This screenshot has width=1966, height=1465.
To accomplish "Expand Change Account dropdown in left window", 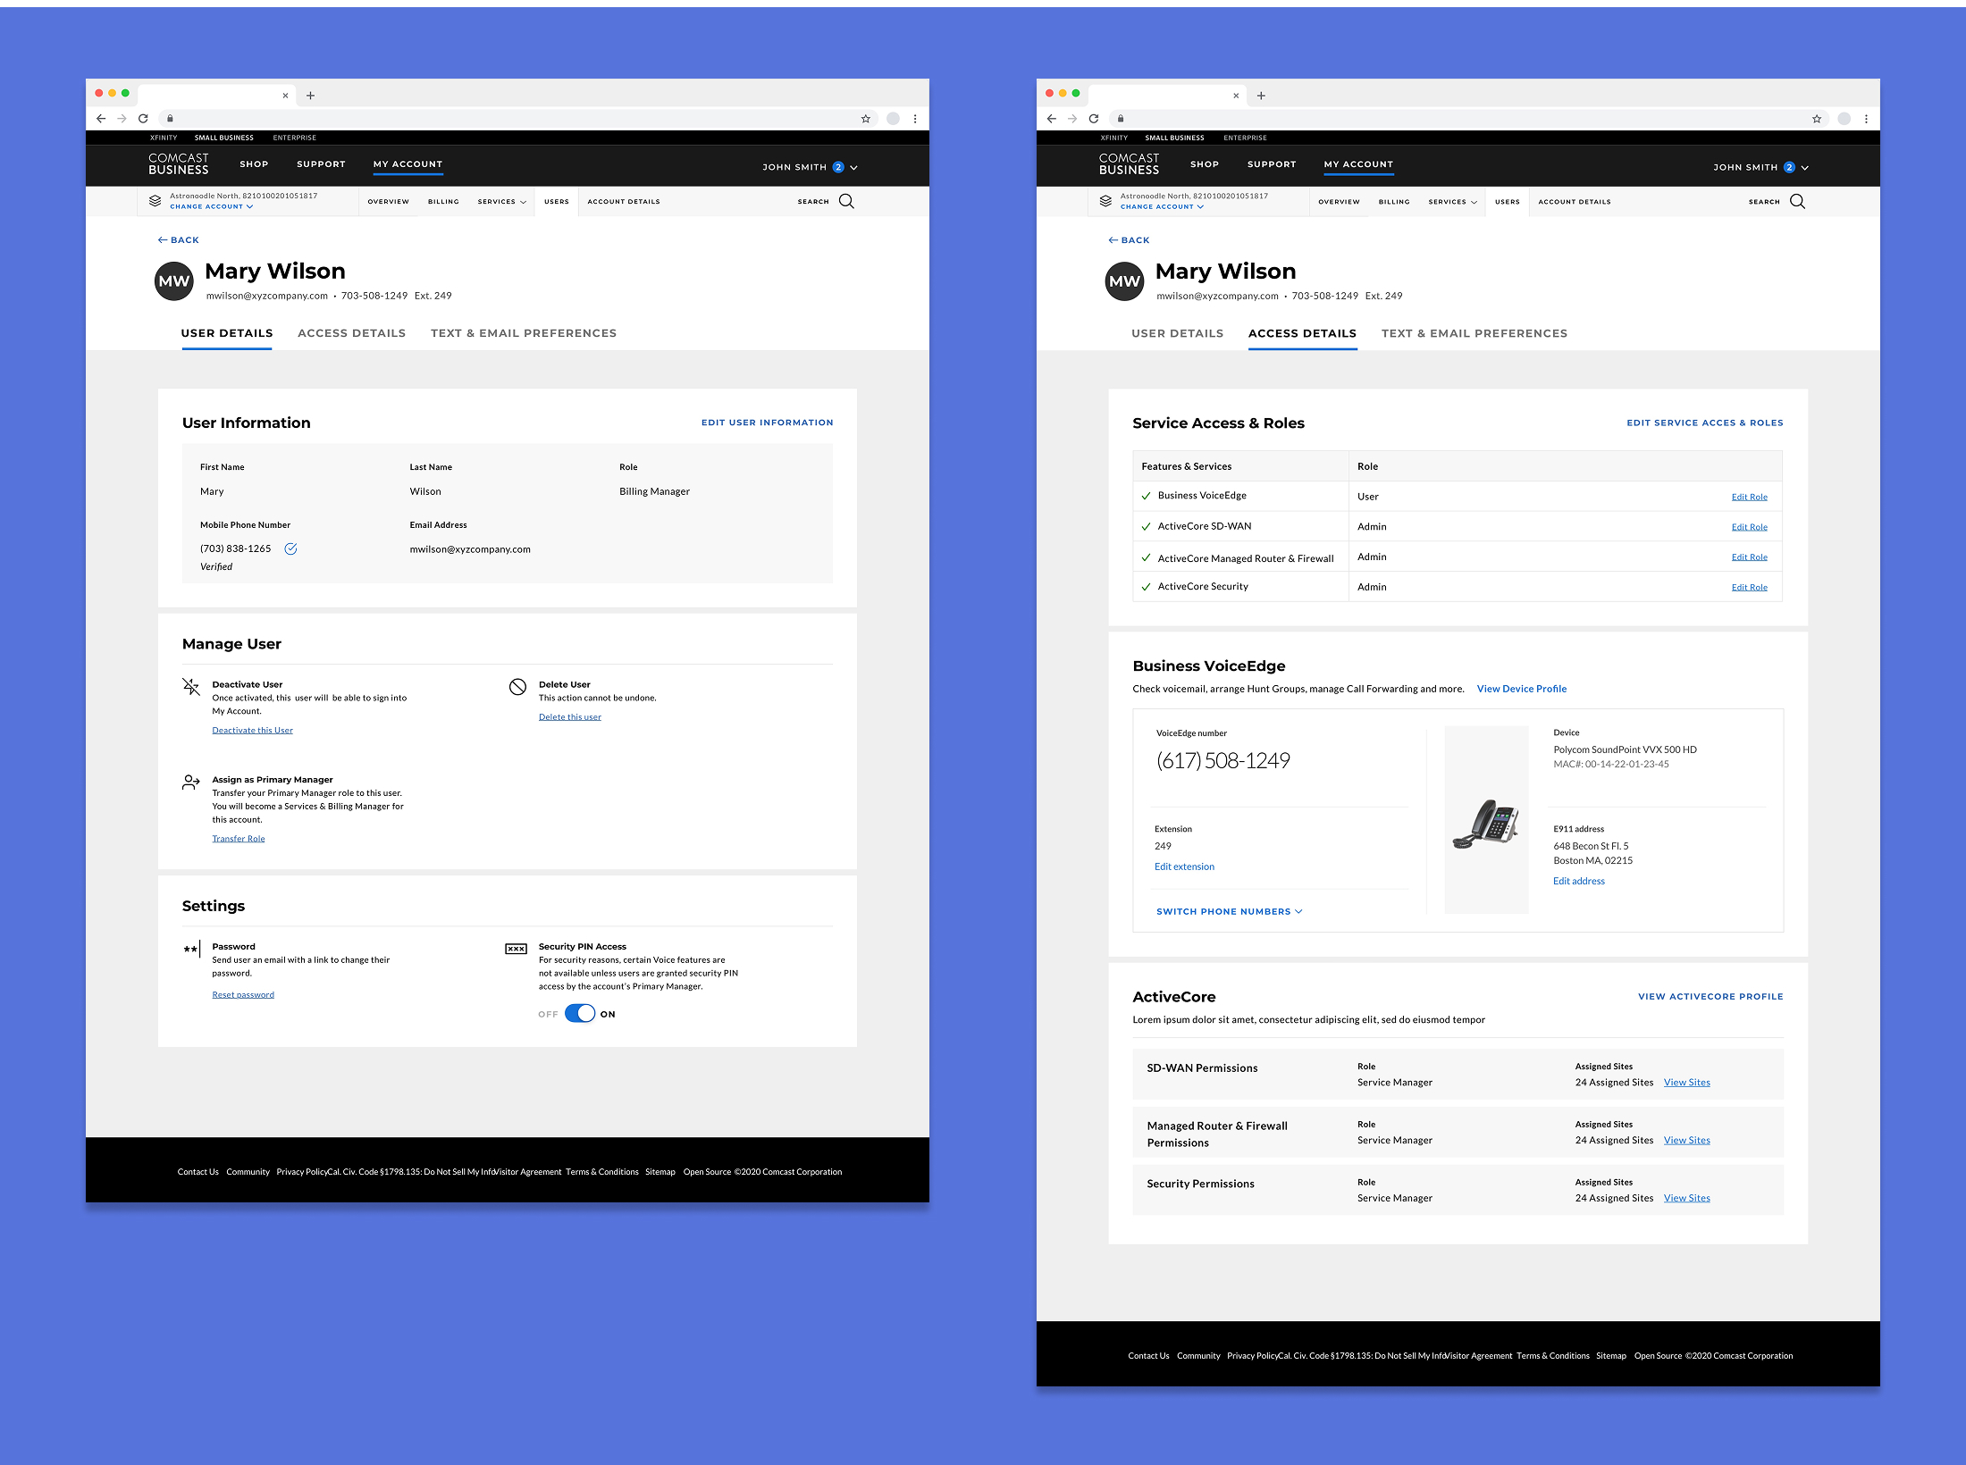I will [212, 206].
